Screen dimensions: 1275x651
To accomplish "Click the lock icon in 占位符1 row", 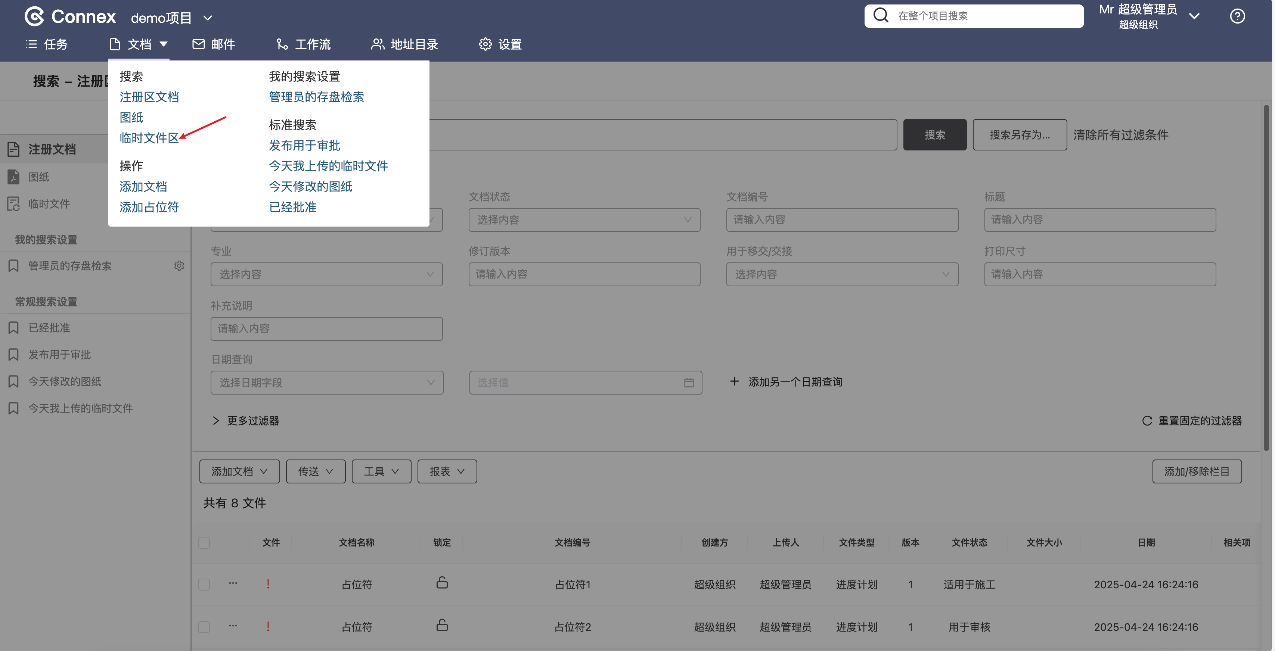I will 441,583.
